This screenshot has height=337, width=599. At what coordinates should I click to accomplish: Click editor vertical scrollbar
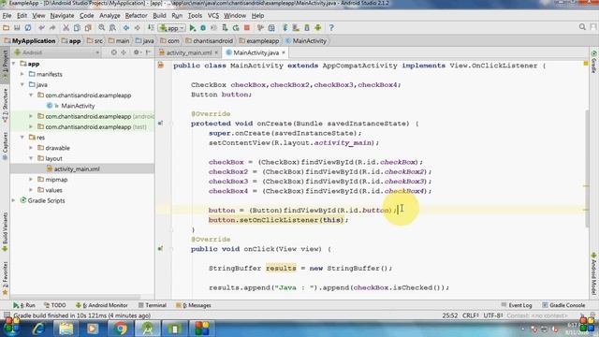587,168
